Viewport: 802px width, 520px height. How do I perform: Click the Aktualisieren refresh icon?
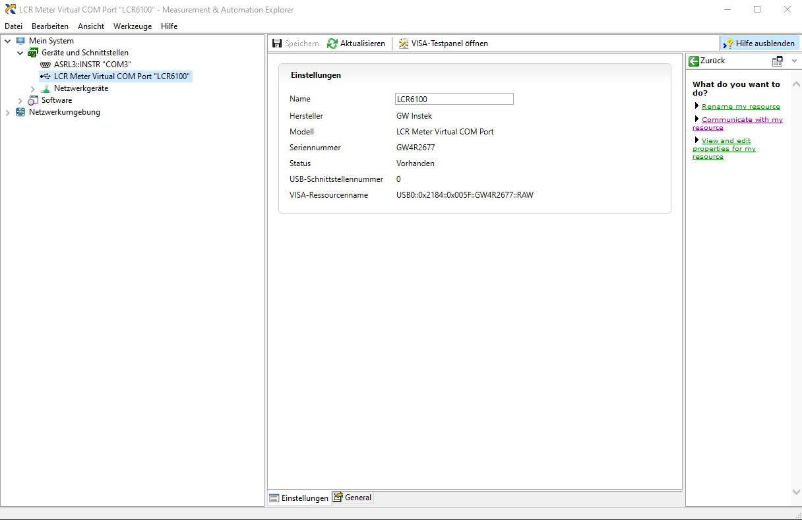[332, 43]
